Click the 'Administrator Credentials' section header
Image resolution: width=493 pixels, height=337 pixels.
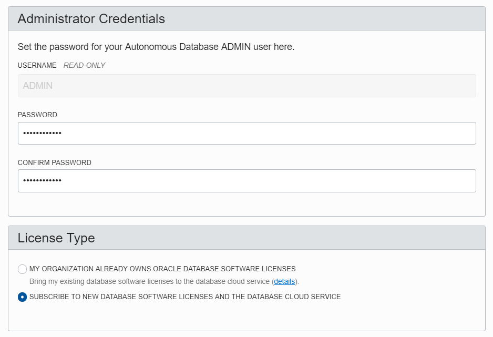click(91, 18)
